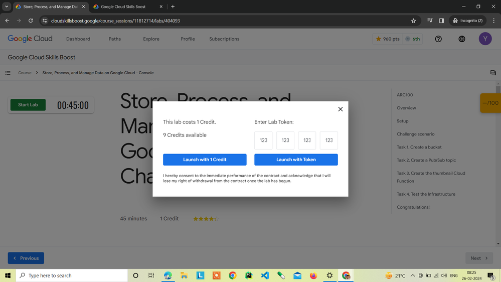
Task: Open the Paths nav item
Action: (x=115, y=39)
